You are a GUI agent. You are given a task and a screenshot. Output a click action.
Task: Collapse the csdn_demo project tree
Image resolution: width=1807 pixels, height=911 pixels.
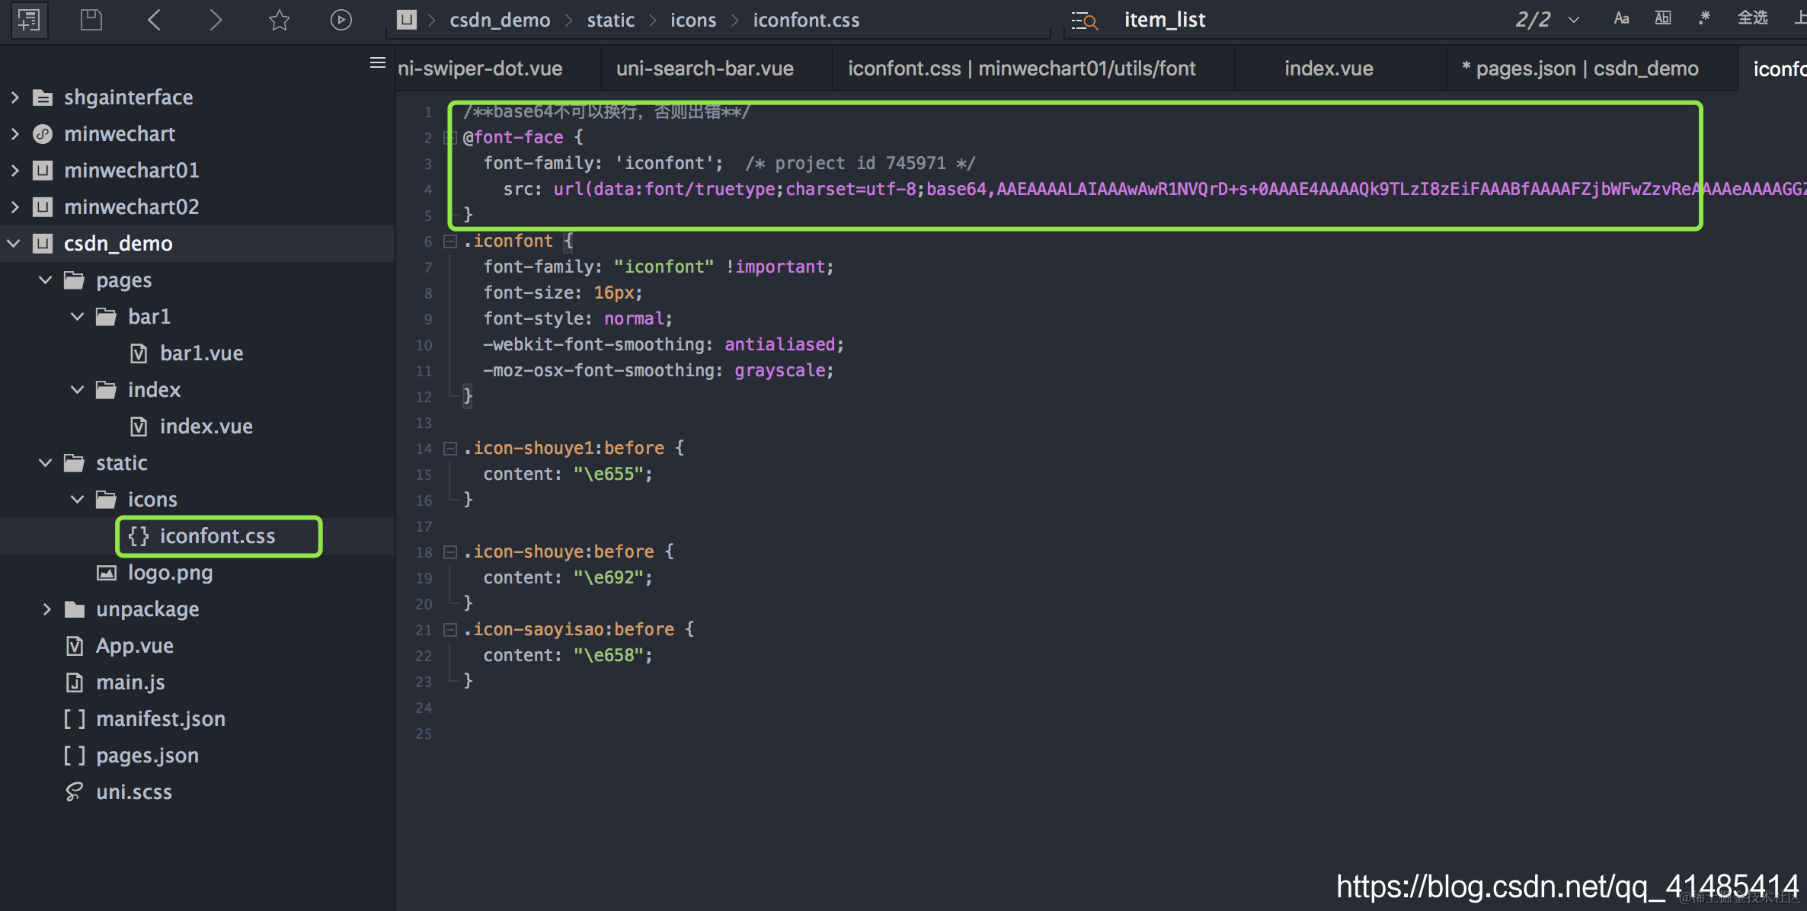pos(14,244)
